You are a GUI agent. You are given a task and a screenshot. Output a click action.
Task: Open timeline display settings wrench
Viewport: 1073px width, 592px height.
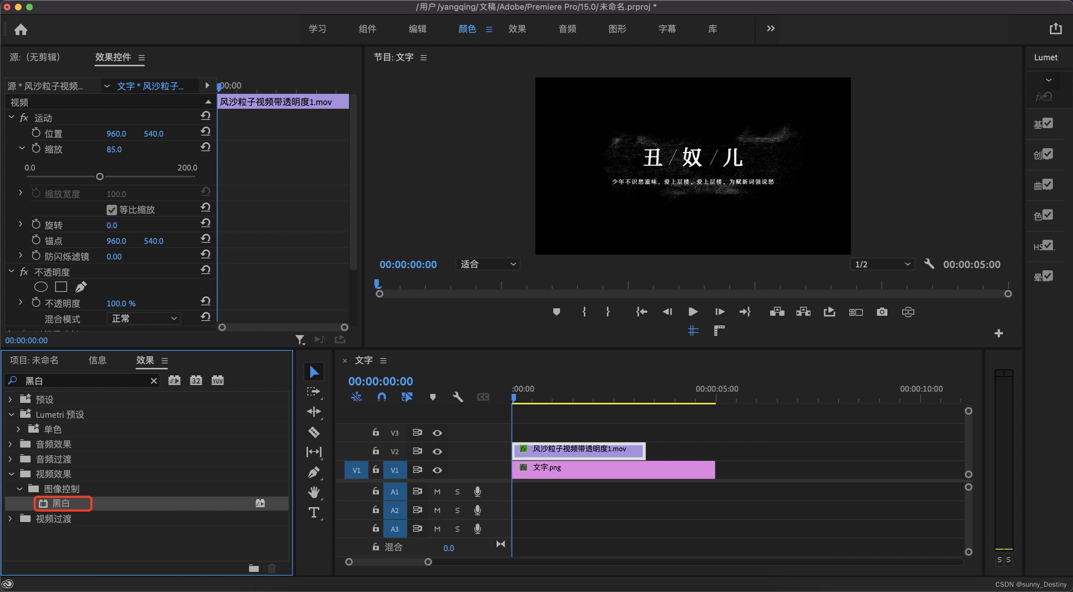(x=458, y=397)
